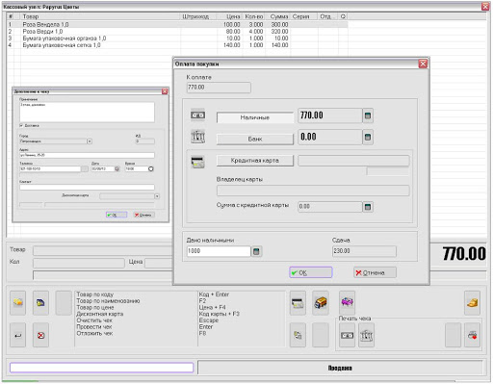The width and height of the screenshot is (493, 384).
Task: Click the Сдача value 230.00
Action: point(364,251)
